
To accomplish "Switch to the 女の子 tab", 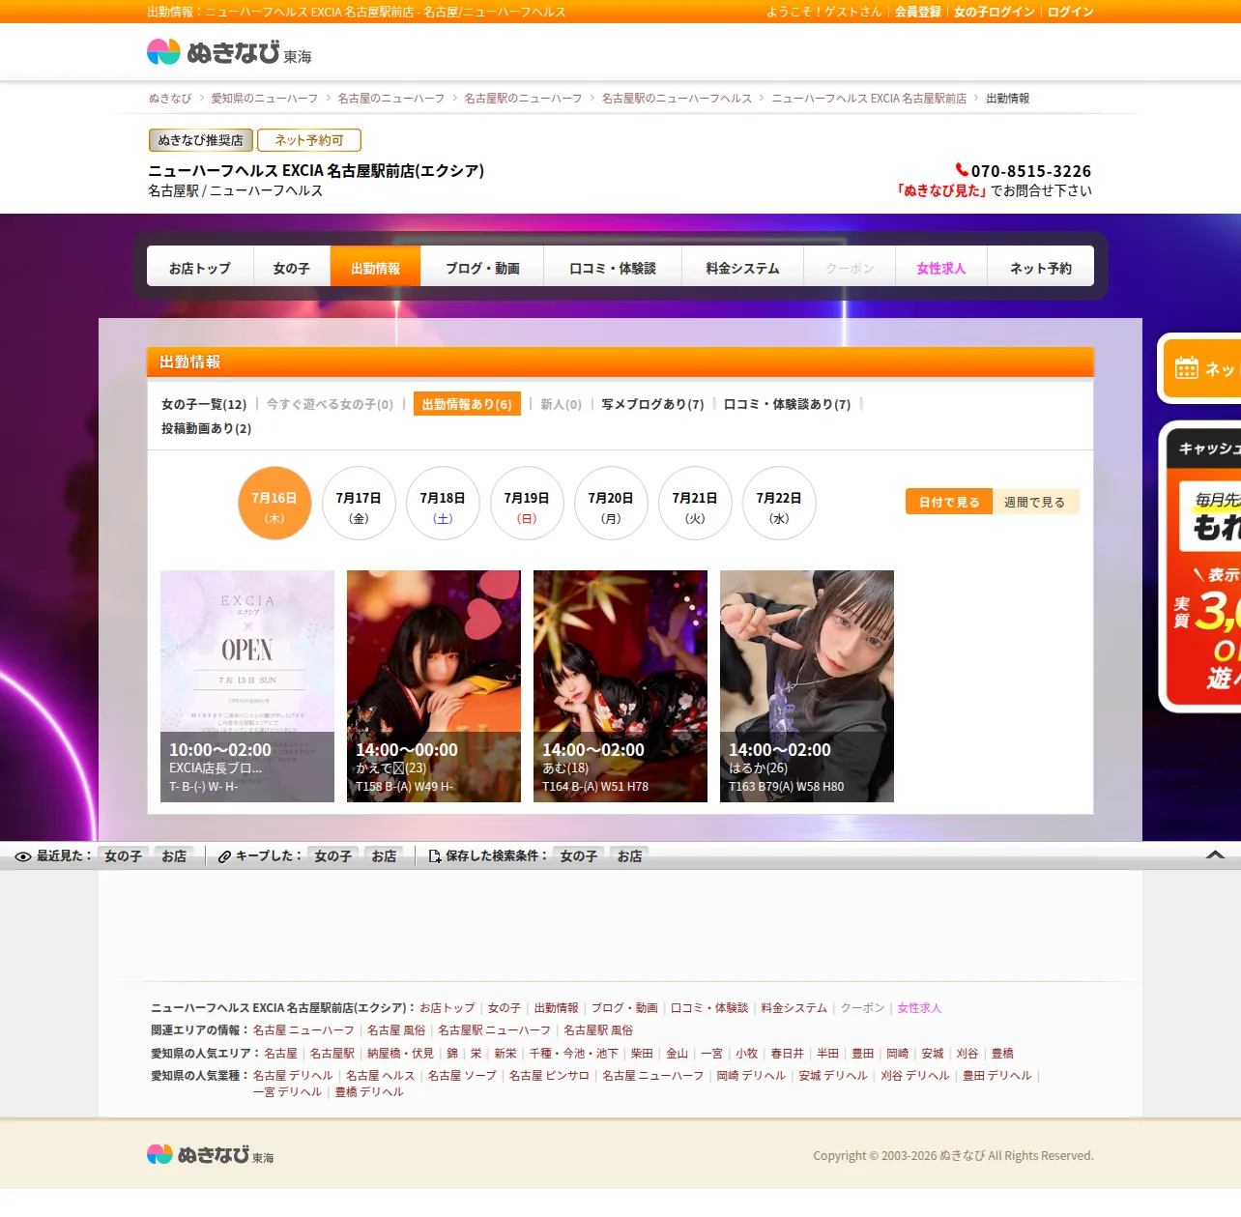I will tap(292, 268).
